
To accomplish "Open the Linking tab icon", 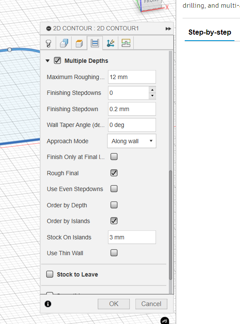I will [x=110, y=43].
